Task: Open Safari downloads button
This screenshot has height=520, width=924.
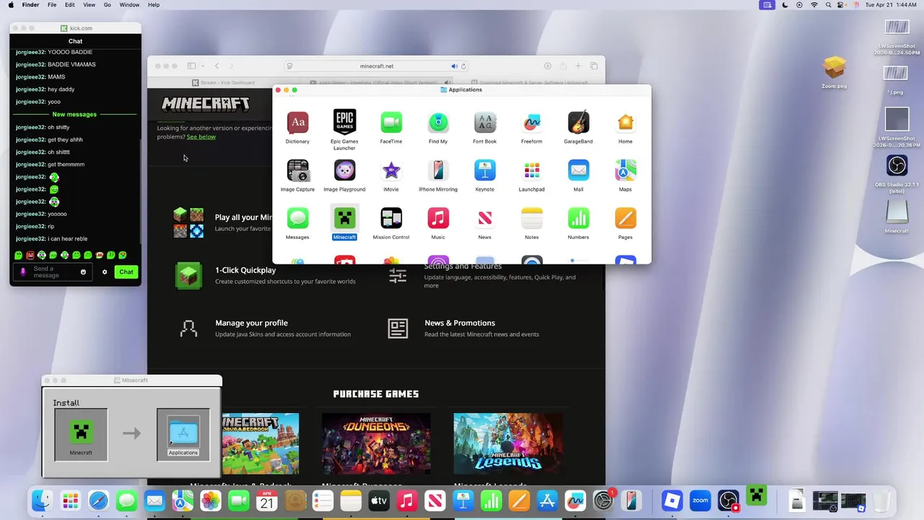Action: pos(547,66)
